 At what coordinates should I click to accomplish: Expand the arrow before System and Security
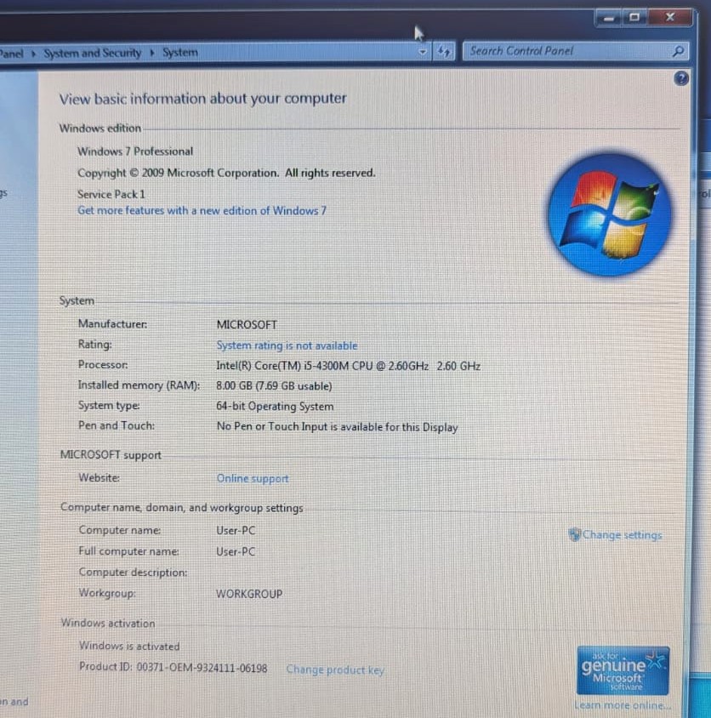33,54
